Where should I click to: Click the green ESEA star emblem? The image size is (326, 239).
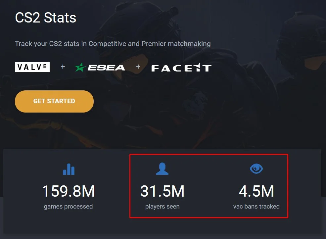(x=80, y=68)
